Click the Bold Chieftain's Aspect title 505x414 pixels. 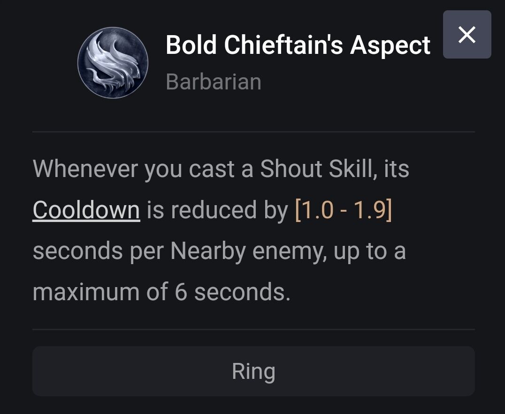(x=298, y=45)
